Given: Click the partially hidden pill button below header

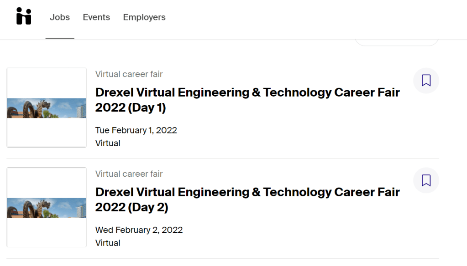Looking at the screenshot, I should [396, 42].
